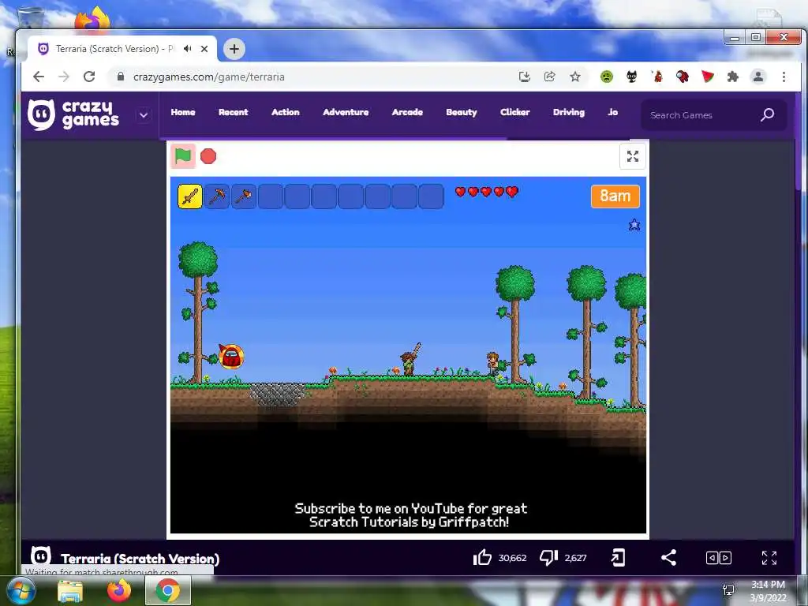808x606 pixels.
Task: Select the sword hotbar slot
Action: 190,196
